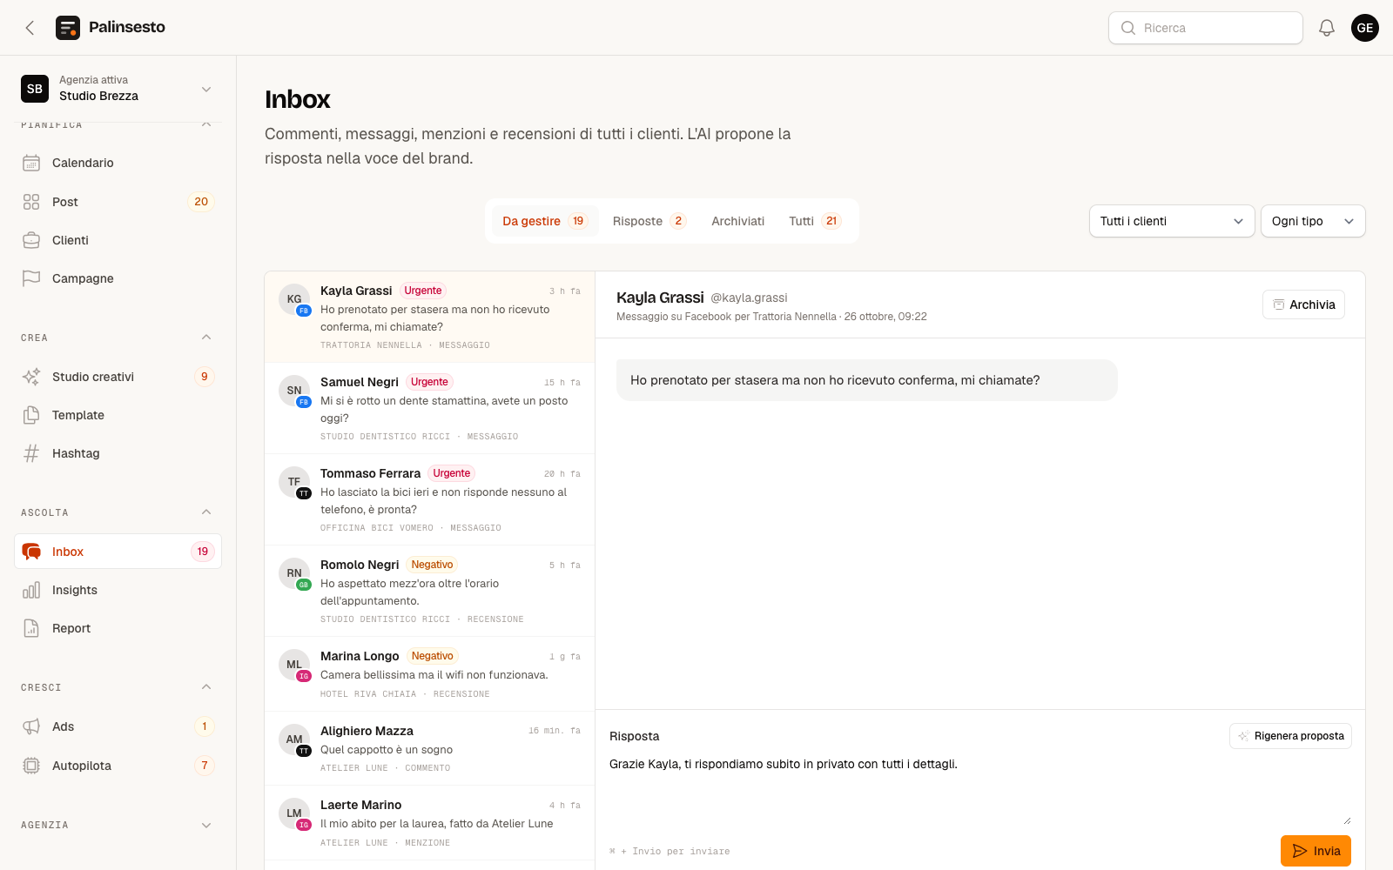
Task: Switch to Da gestire tab
Action: 545,221
